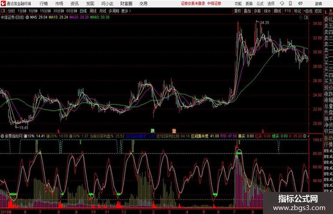Image resolution: width=333 pixels, height=214 pixels.
Task: Click the Tongdaxin red logo icon
Action: click(3, 4)
